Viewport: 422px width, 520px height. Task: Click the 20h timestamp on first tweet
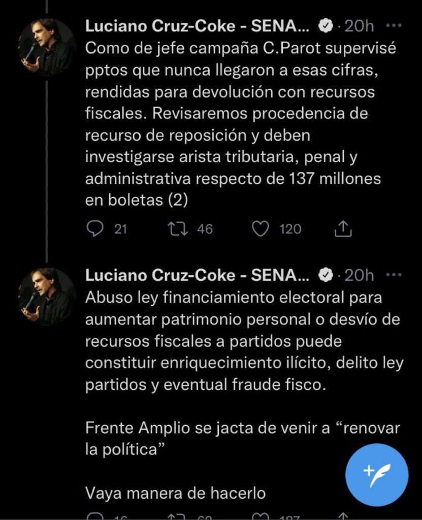click(x=359, y=26)
